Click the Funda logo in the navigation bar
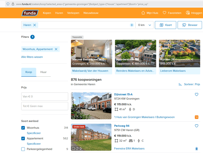The height and width of the screenshot is (153, 203). (30, 13)
